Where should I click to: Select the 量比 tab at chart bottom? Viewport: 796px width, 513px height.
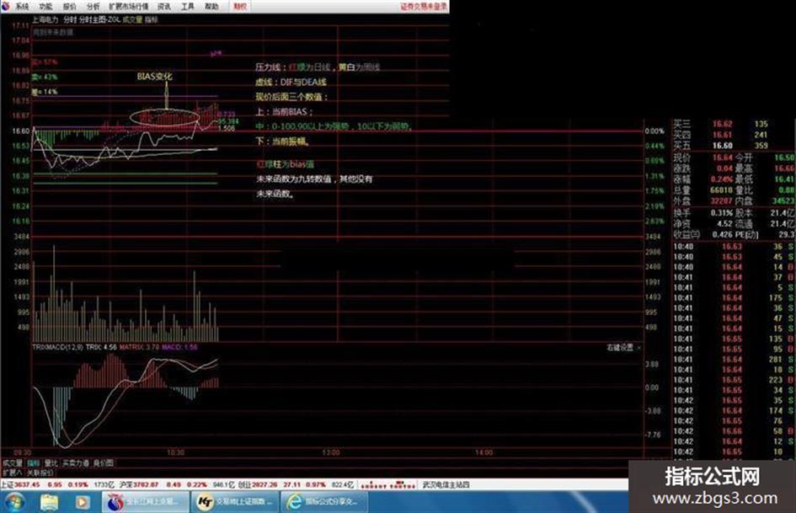pyautogui.click(x=51, y=463)
